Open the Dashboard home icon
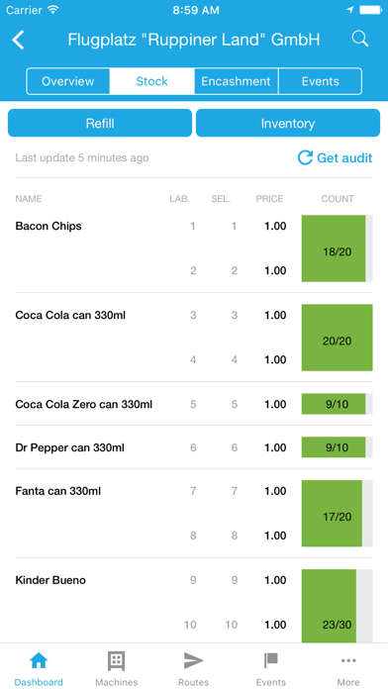 click(39, 660)
